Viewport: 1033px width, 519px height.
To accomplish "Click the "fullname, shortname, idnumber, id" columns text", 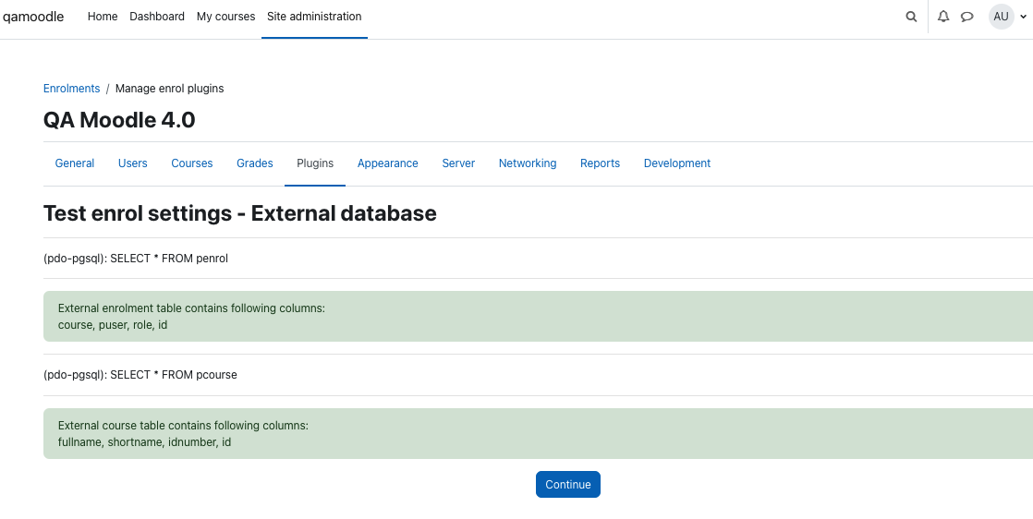I will [x=144, y=442].
